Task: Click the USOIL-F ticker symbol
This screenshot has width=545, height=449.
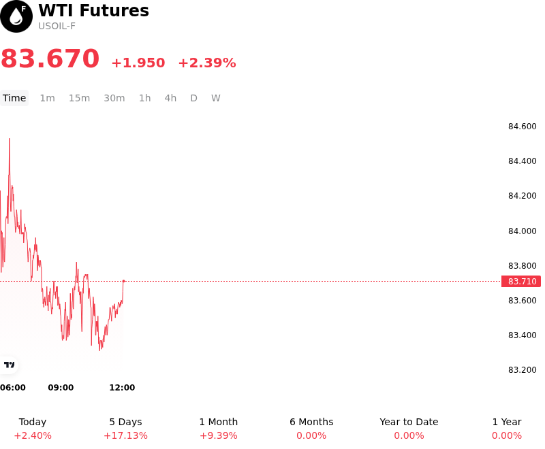Action: (57, 26)
